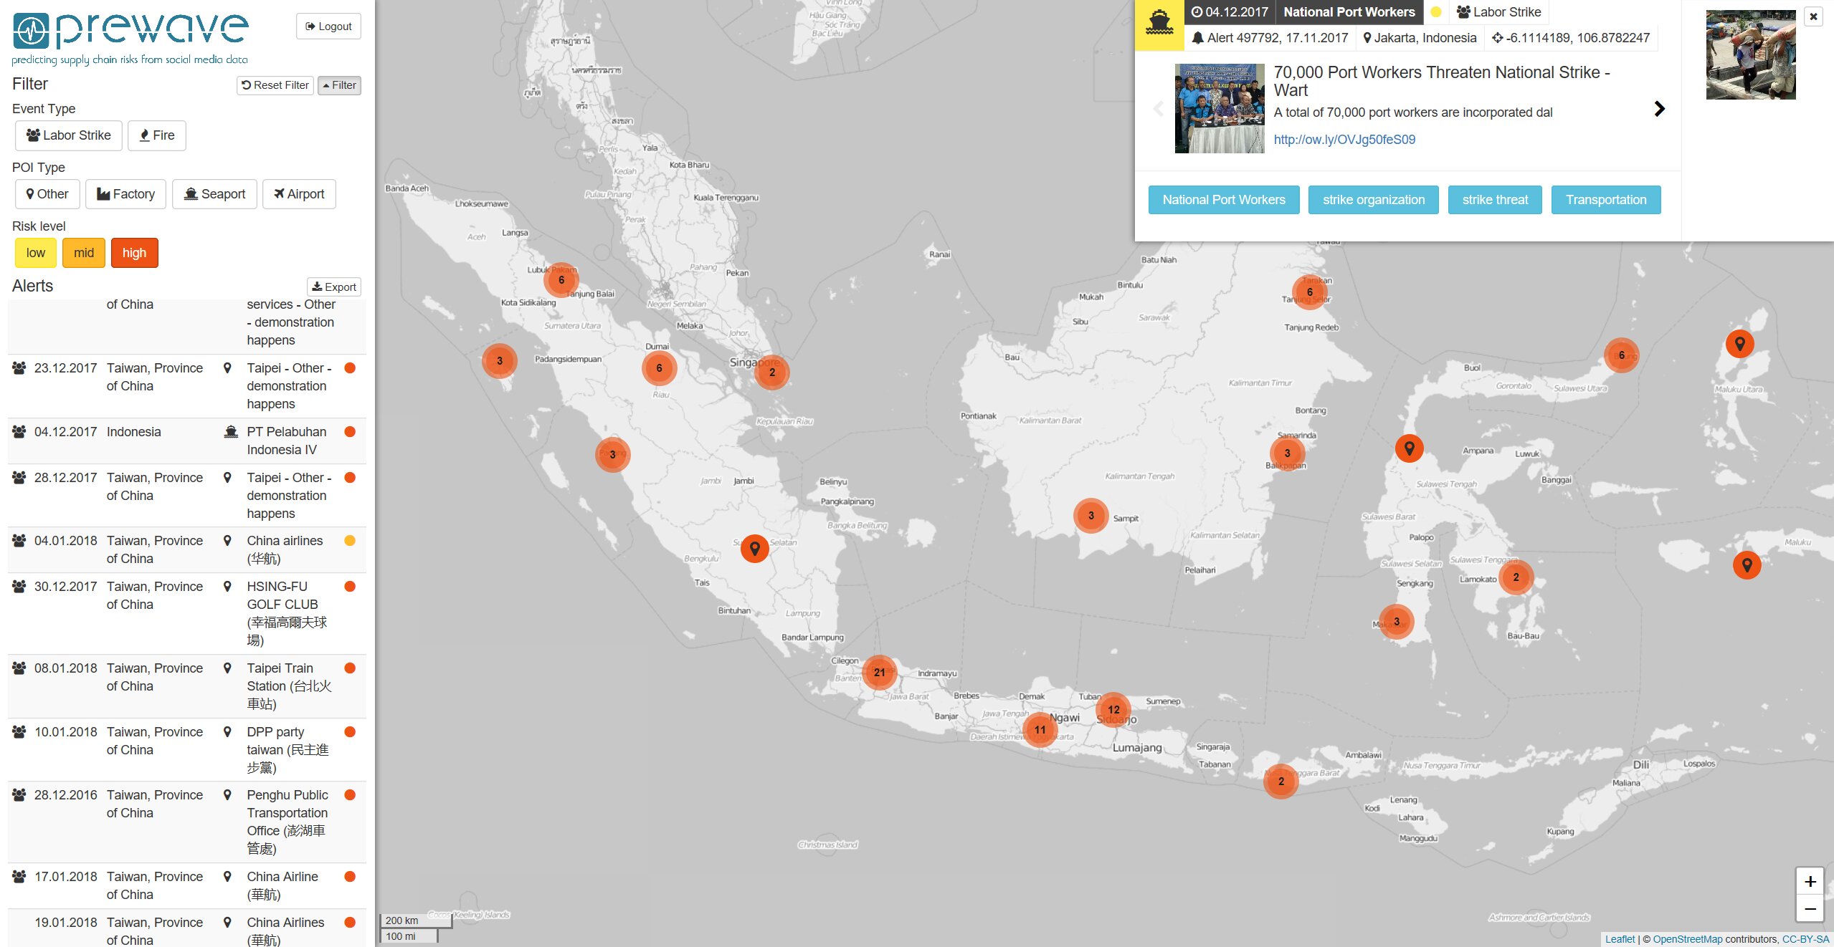Click the yellow seaport ship icon in the popup
Image resolution: width=1834 pixels, height=947 pixels.
tap(1159, 25)
